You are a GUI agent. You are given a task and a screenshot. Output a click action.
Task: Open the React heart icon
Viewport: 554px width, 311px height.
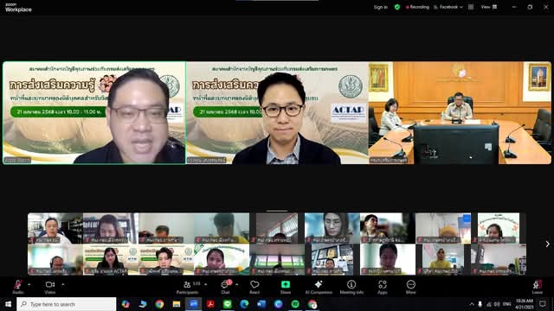point(254,287)
